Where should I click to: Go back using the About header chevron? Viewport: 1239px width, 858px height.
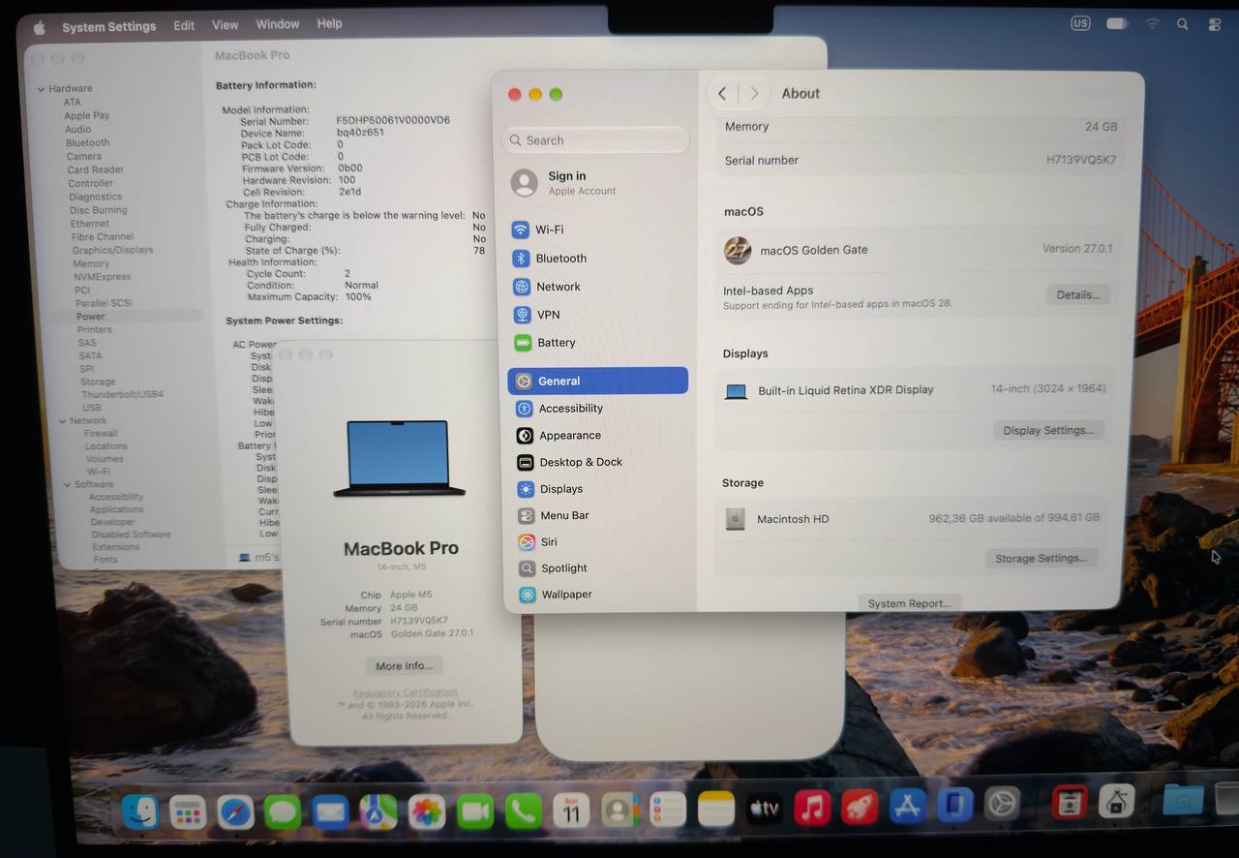(722, 94)
